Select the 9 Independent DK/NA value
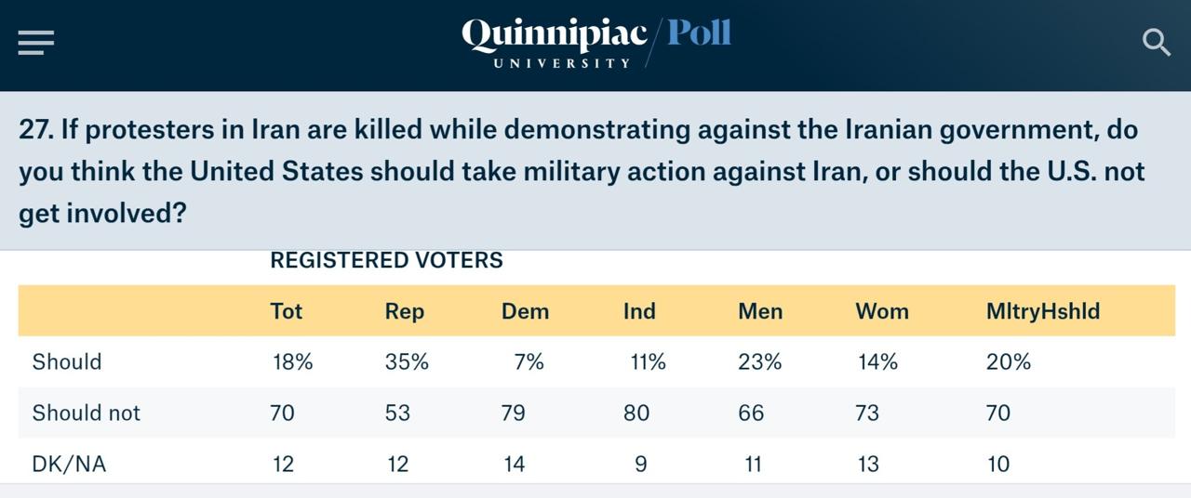Screen dimensions: 1191x498 [x=640, y=464]
